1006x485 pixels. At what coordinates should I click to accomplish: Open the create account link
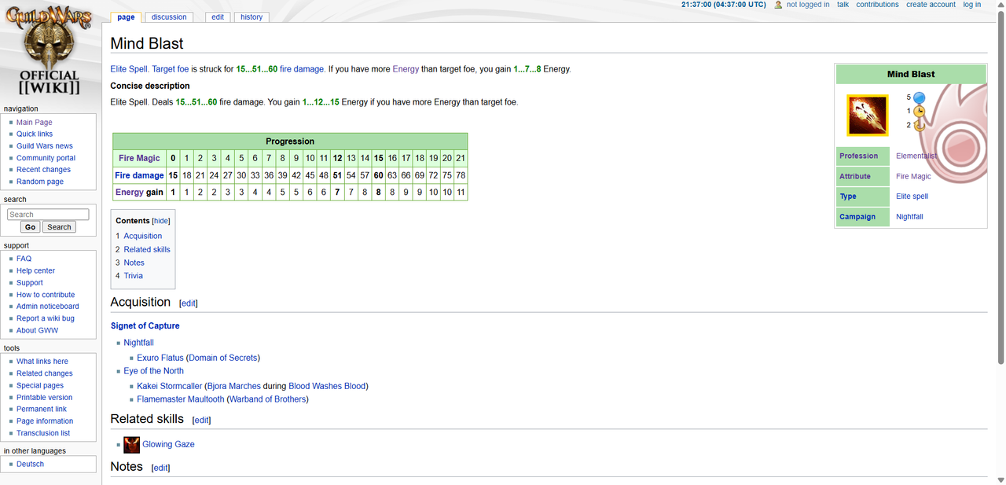click(931, 5)
